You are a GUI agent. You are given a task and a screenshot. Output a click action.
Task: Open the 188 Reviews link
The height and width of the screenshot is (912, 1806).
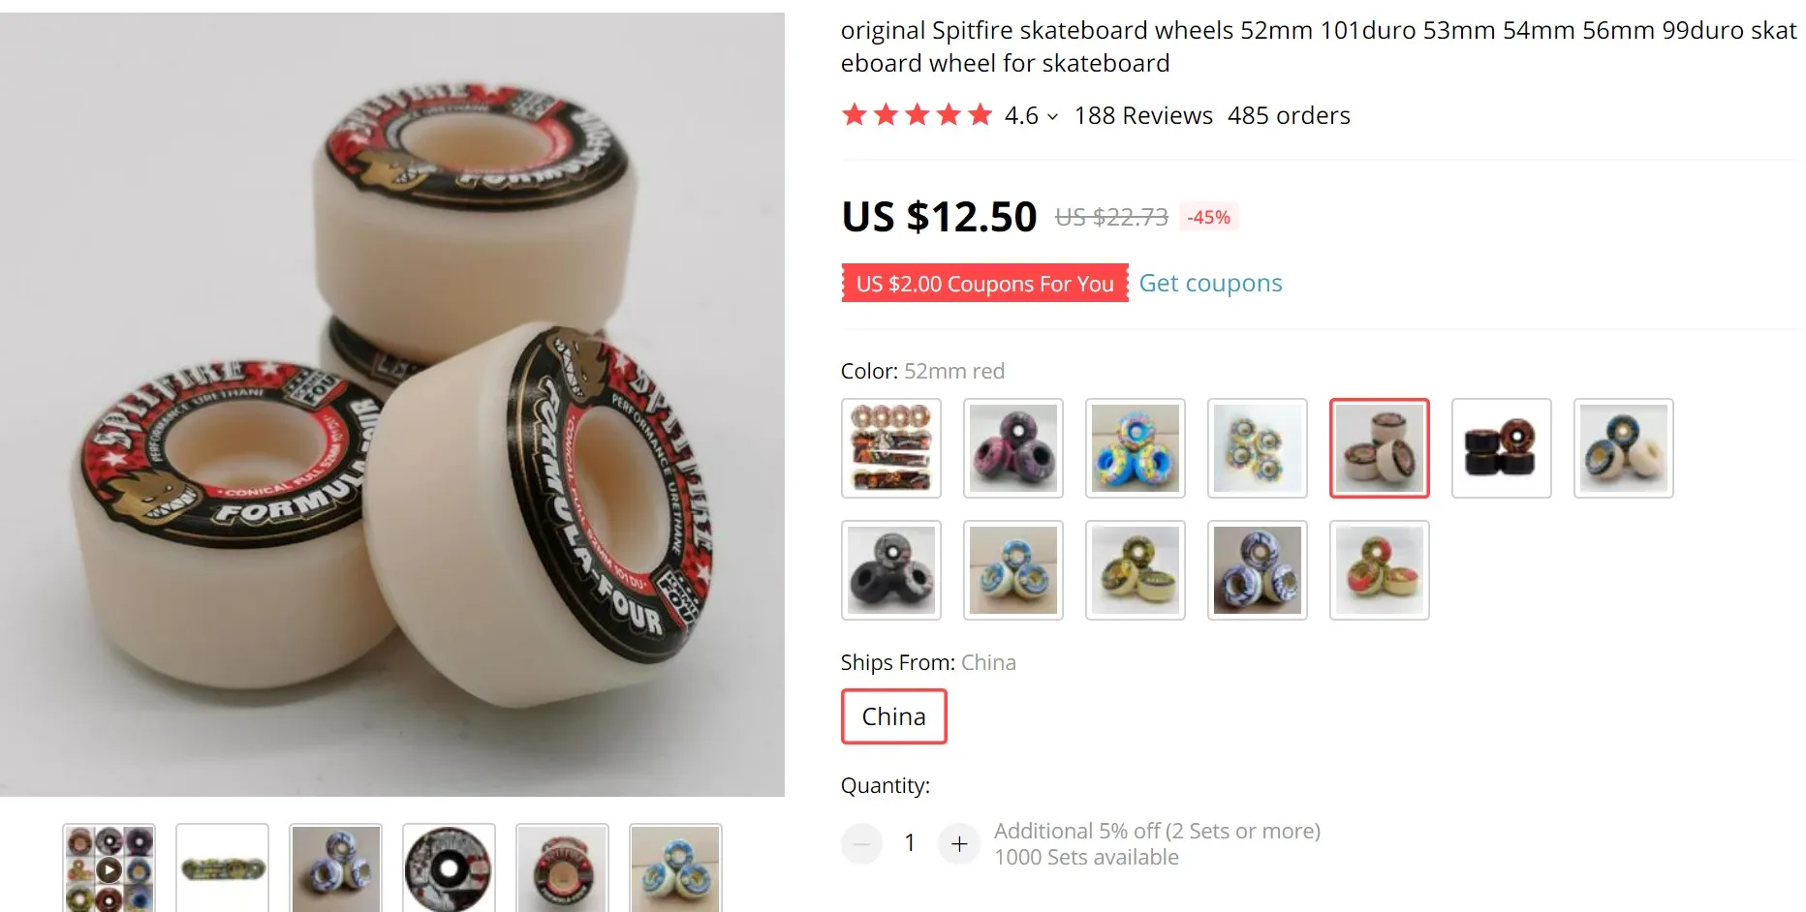click(1143, 115)
